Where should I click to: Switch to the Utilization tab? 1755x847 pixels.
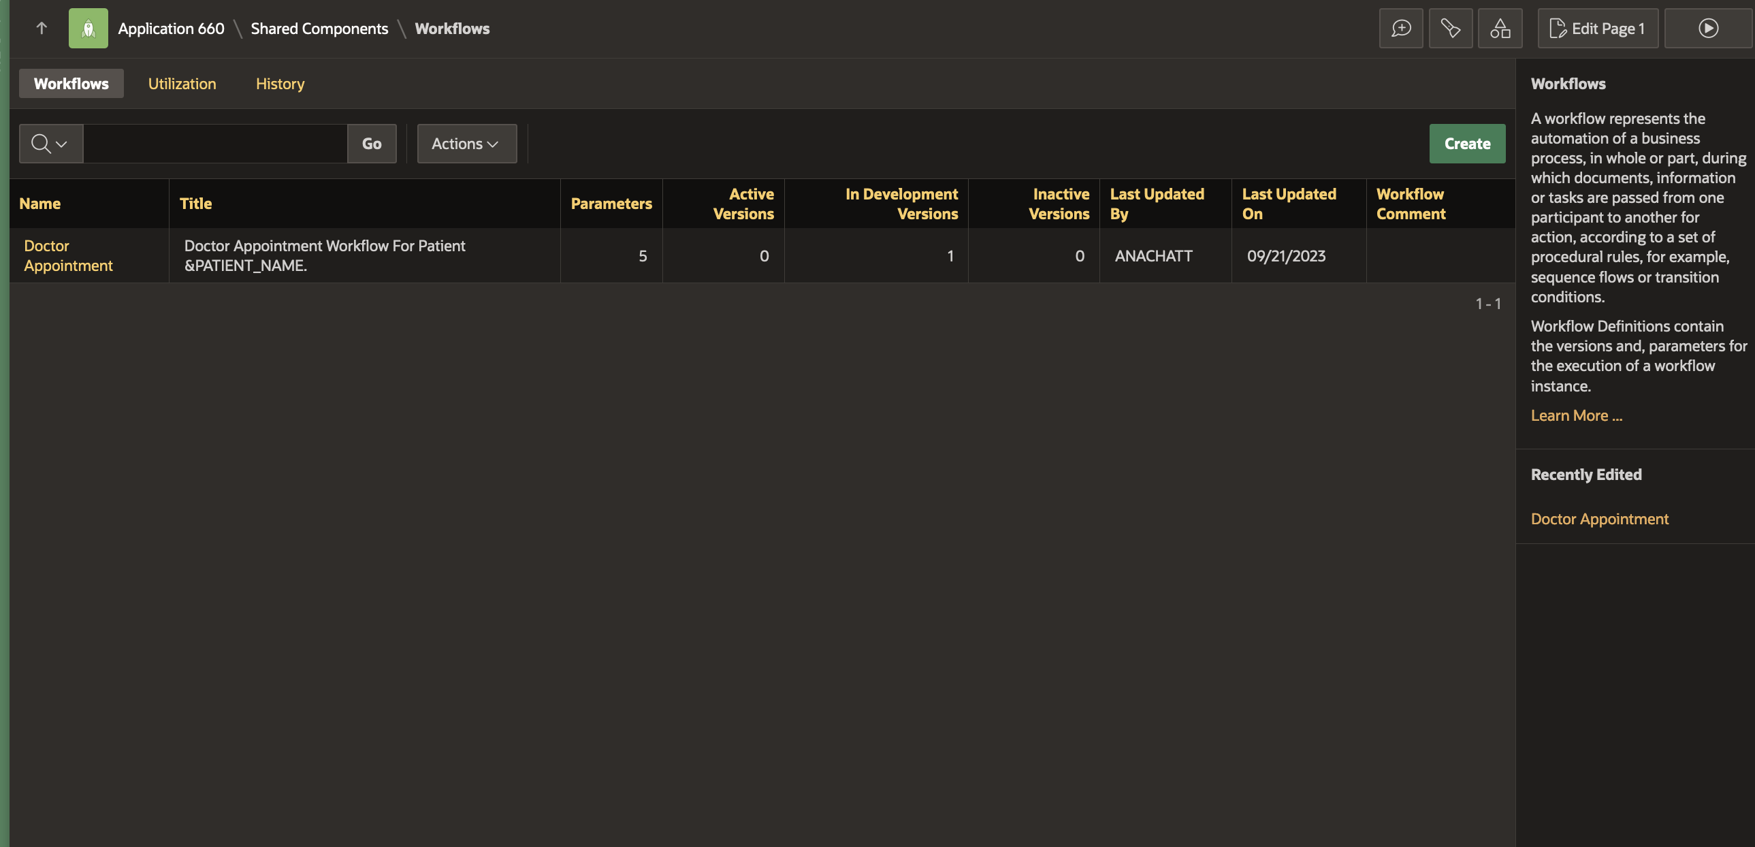pyautogui.click(x=182, y=84)
